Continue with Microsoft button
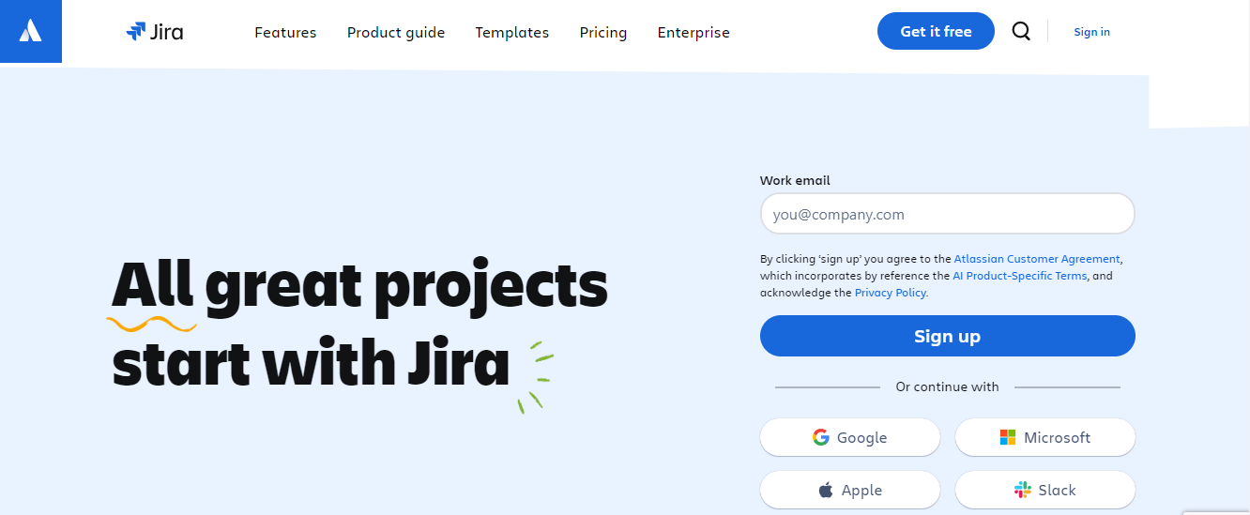The image size is (1250, 515). [1044, 437]
